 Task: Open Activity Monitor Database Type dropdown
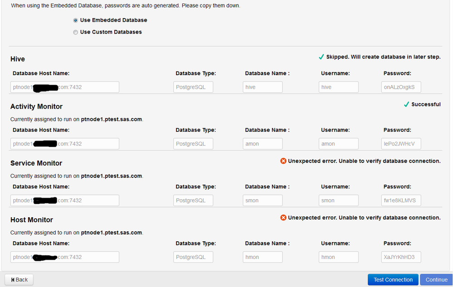click(x=193, y=143)
